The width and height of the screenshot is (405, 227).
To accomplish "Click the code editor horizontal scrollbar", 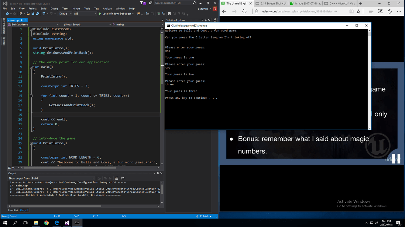I will click(x=70, y=168).
